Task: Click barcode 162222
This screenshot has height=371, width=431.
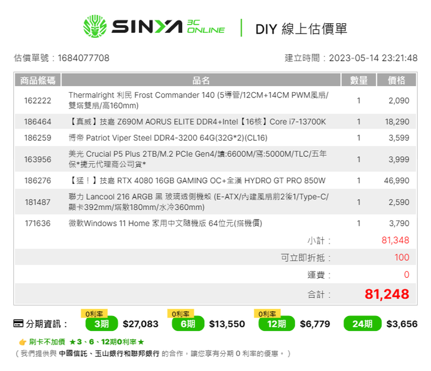Action: click(x=38, y=101)
